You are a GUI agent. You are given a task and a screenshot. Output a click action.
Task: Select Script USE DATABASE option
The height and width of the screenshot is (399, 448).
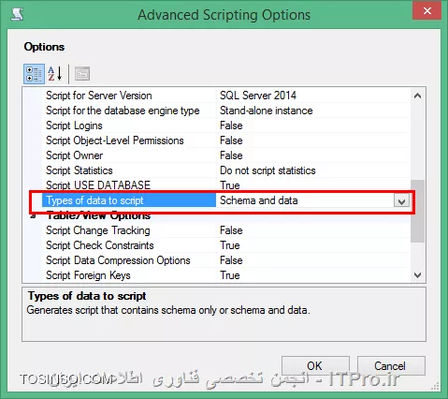pos(98,185)
